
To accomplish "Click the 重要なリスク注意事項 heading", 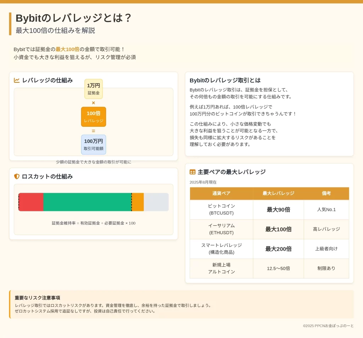I will pos(38,298).
